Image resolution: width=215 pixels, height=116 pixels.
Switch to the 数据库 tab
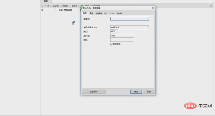click(x=99, y=13)
